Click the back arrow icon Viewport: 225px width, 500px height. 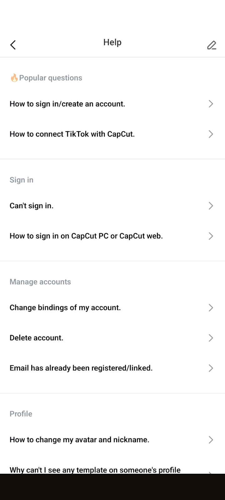point(13,45)
